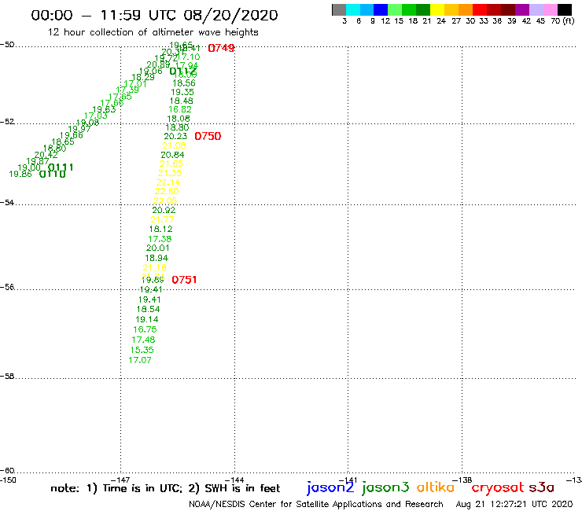Screen dimensions: 582x511
Task: Pick the bright red legend swatch
Action: pyautogui.click(x=480, y=9)
